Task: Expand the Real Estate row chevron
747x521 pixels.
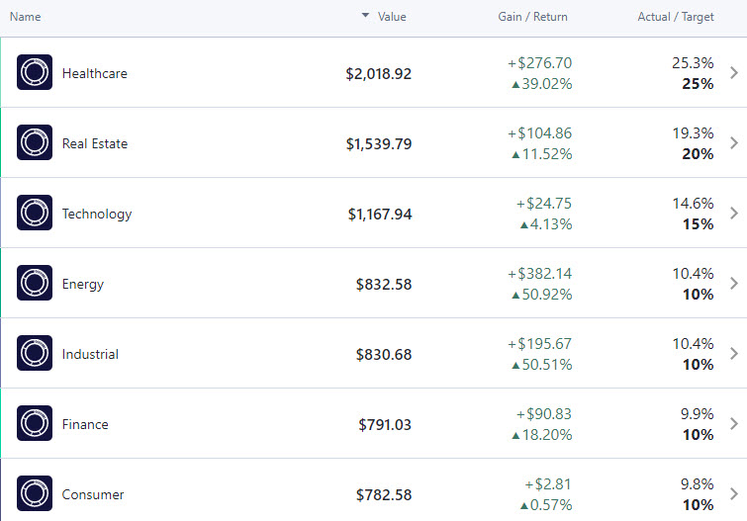Action: coord(734,143)
